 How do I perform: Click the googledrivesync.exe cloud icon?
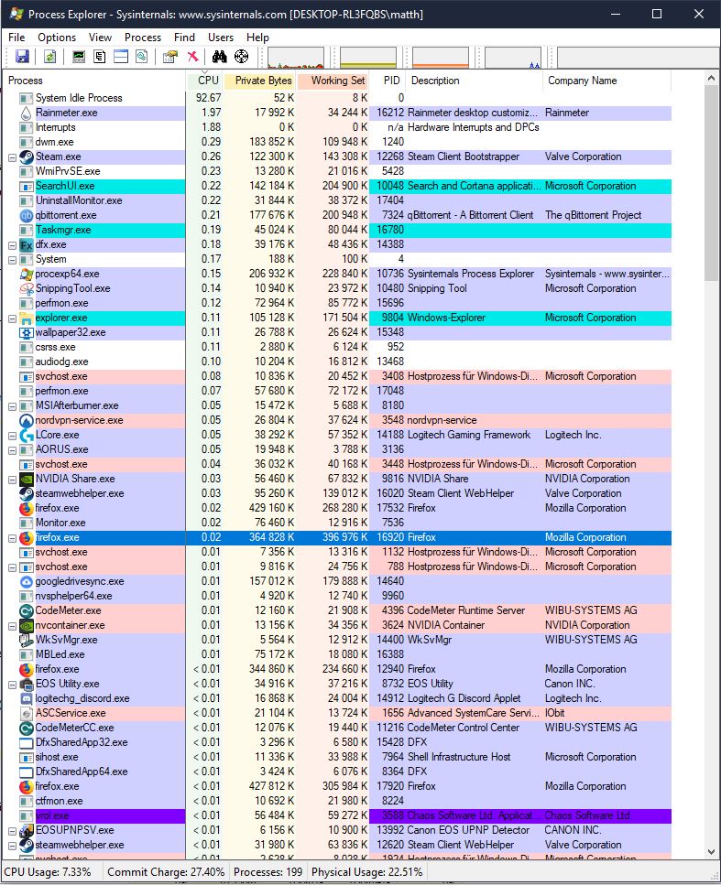pyautogui.click(x=26, y=582)
